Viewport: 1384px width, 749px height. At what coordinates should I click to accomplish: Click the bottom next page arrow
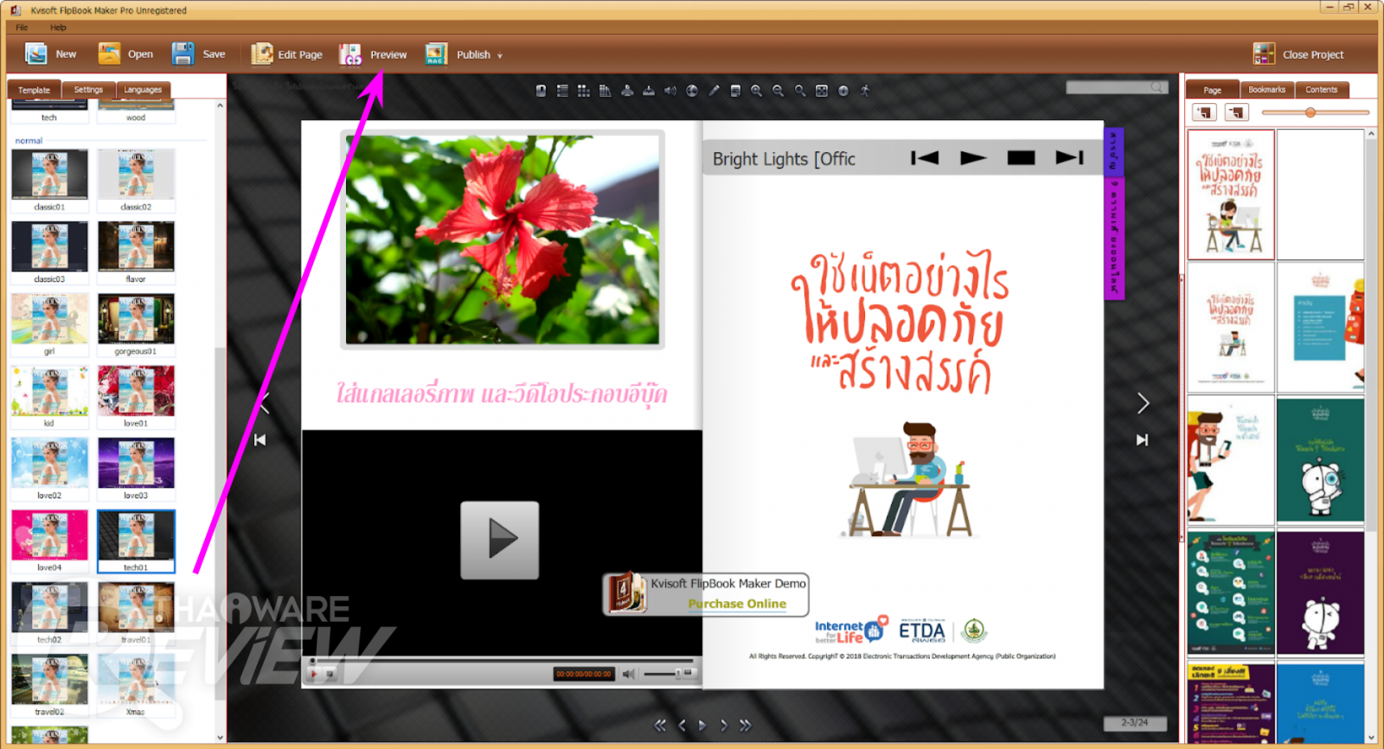point(724,726)
